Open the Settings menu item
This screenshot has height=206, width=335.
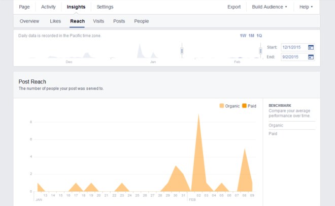[105, 7]
